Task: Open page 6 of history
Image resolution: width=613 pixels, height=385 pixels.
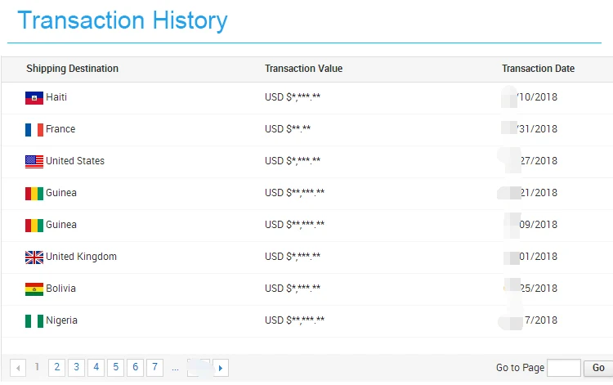Action: point(136,368)
